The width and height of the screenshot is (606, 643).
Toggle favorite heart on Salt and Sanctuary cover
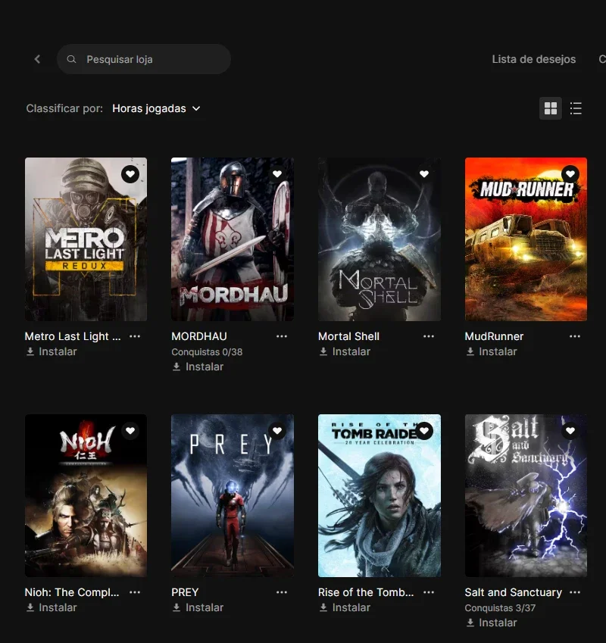point(570,431)
